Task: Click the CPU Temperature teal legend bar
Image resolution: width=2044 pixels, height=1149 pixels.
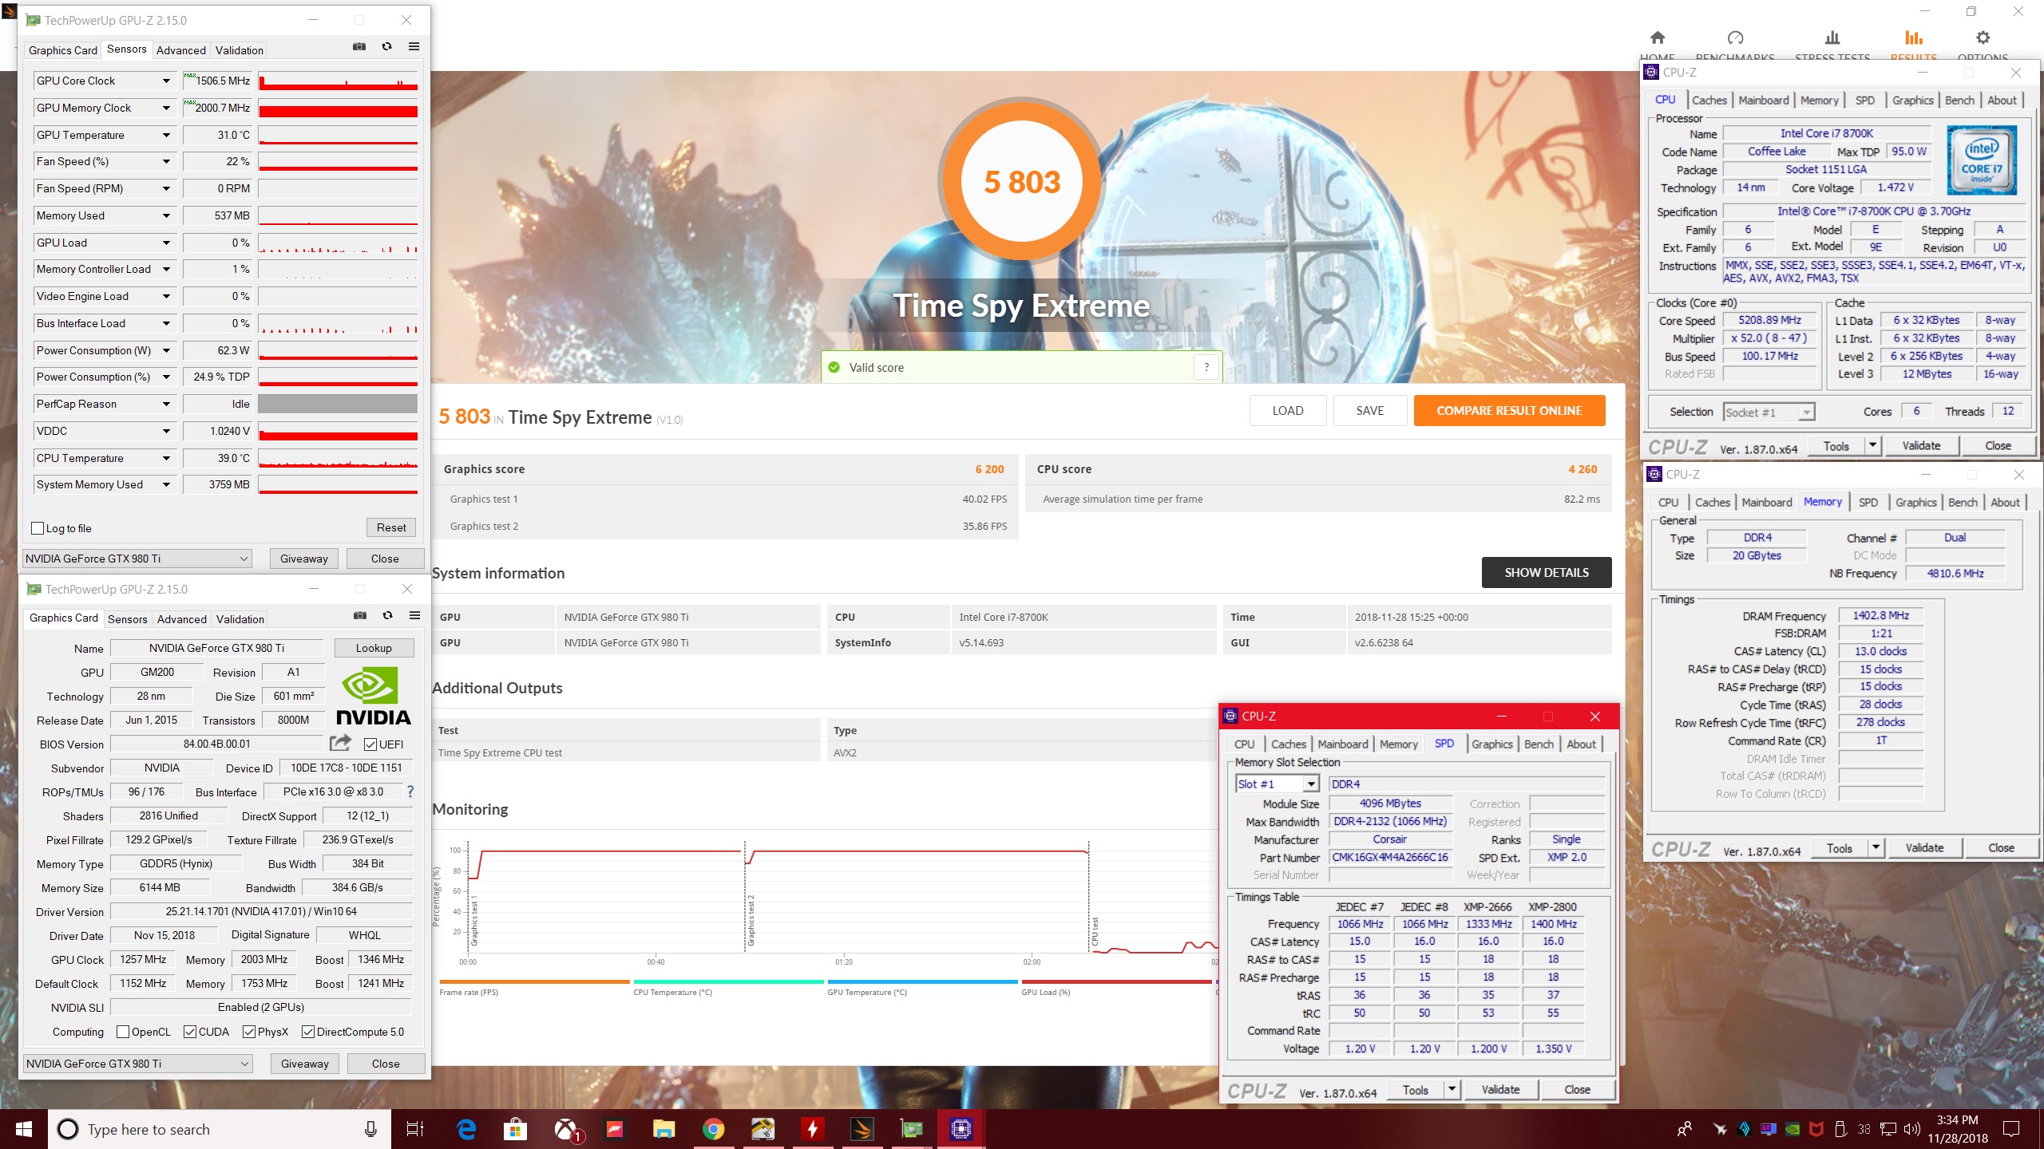Action: pyautogui.click(x=728, y=981)
